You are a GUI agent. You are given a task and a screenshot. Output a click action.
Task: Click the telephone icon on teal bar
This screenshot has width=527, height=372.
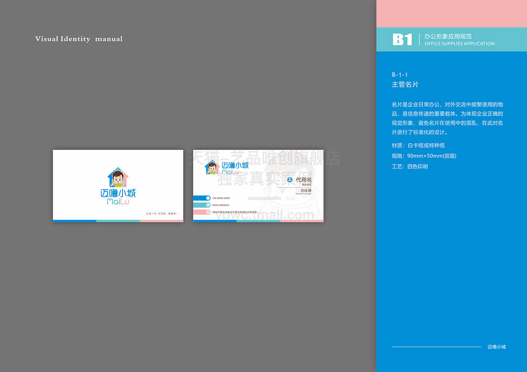point(208,205)
